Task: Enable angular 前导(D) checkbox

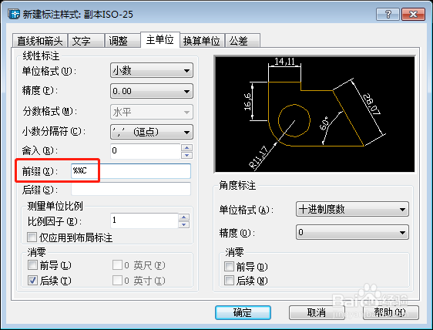Action: (x=229, y=267)
